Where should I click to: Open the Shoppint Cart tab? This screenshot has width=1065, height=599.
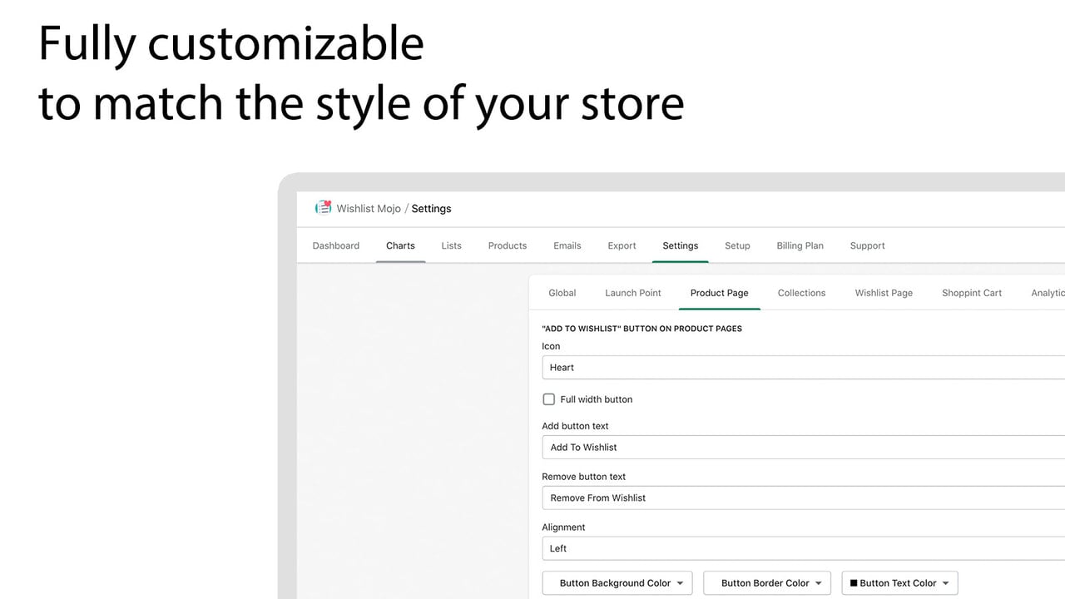click(972, 293)
